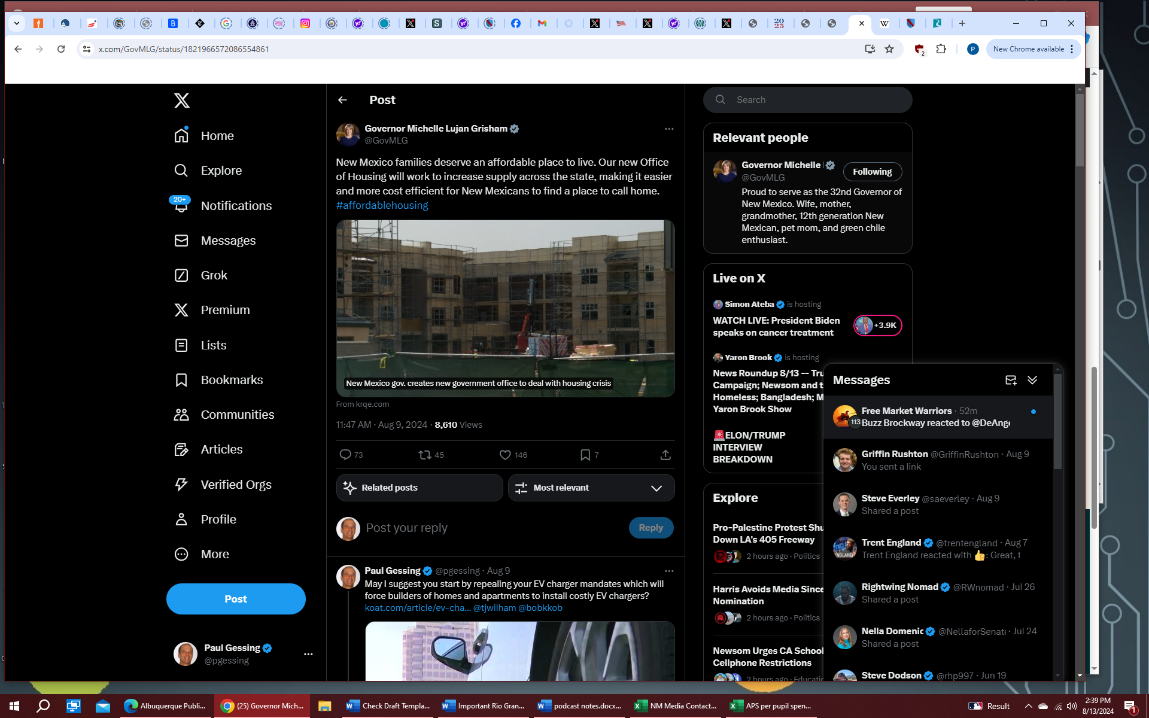The image size is (1149, 718).
Task: Expand the Most relevant sort dropdown
Action: [x=591, y=488]
